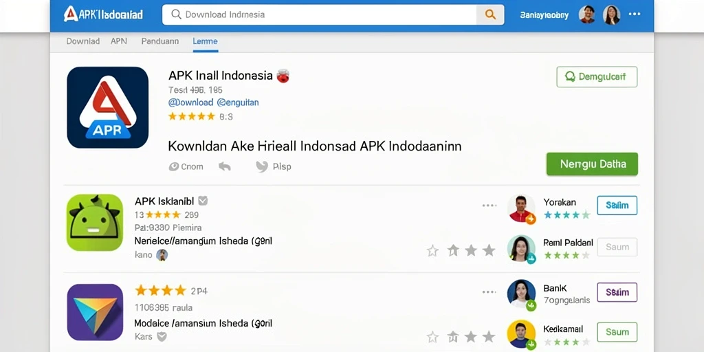Switch to the APN tab
This screenshot has width=704, height=352.
point(119,41)
